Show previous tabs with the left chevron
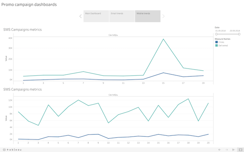244x152 pixels. point(81,16)
